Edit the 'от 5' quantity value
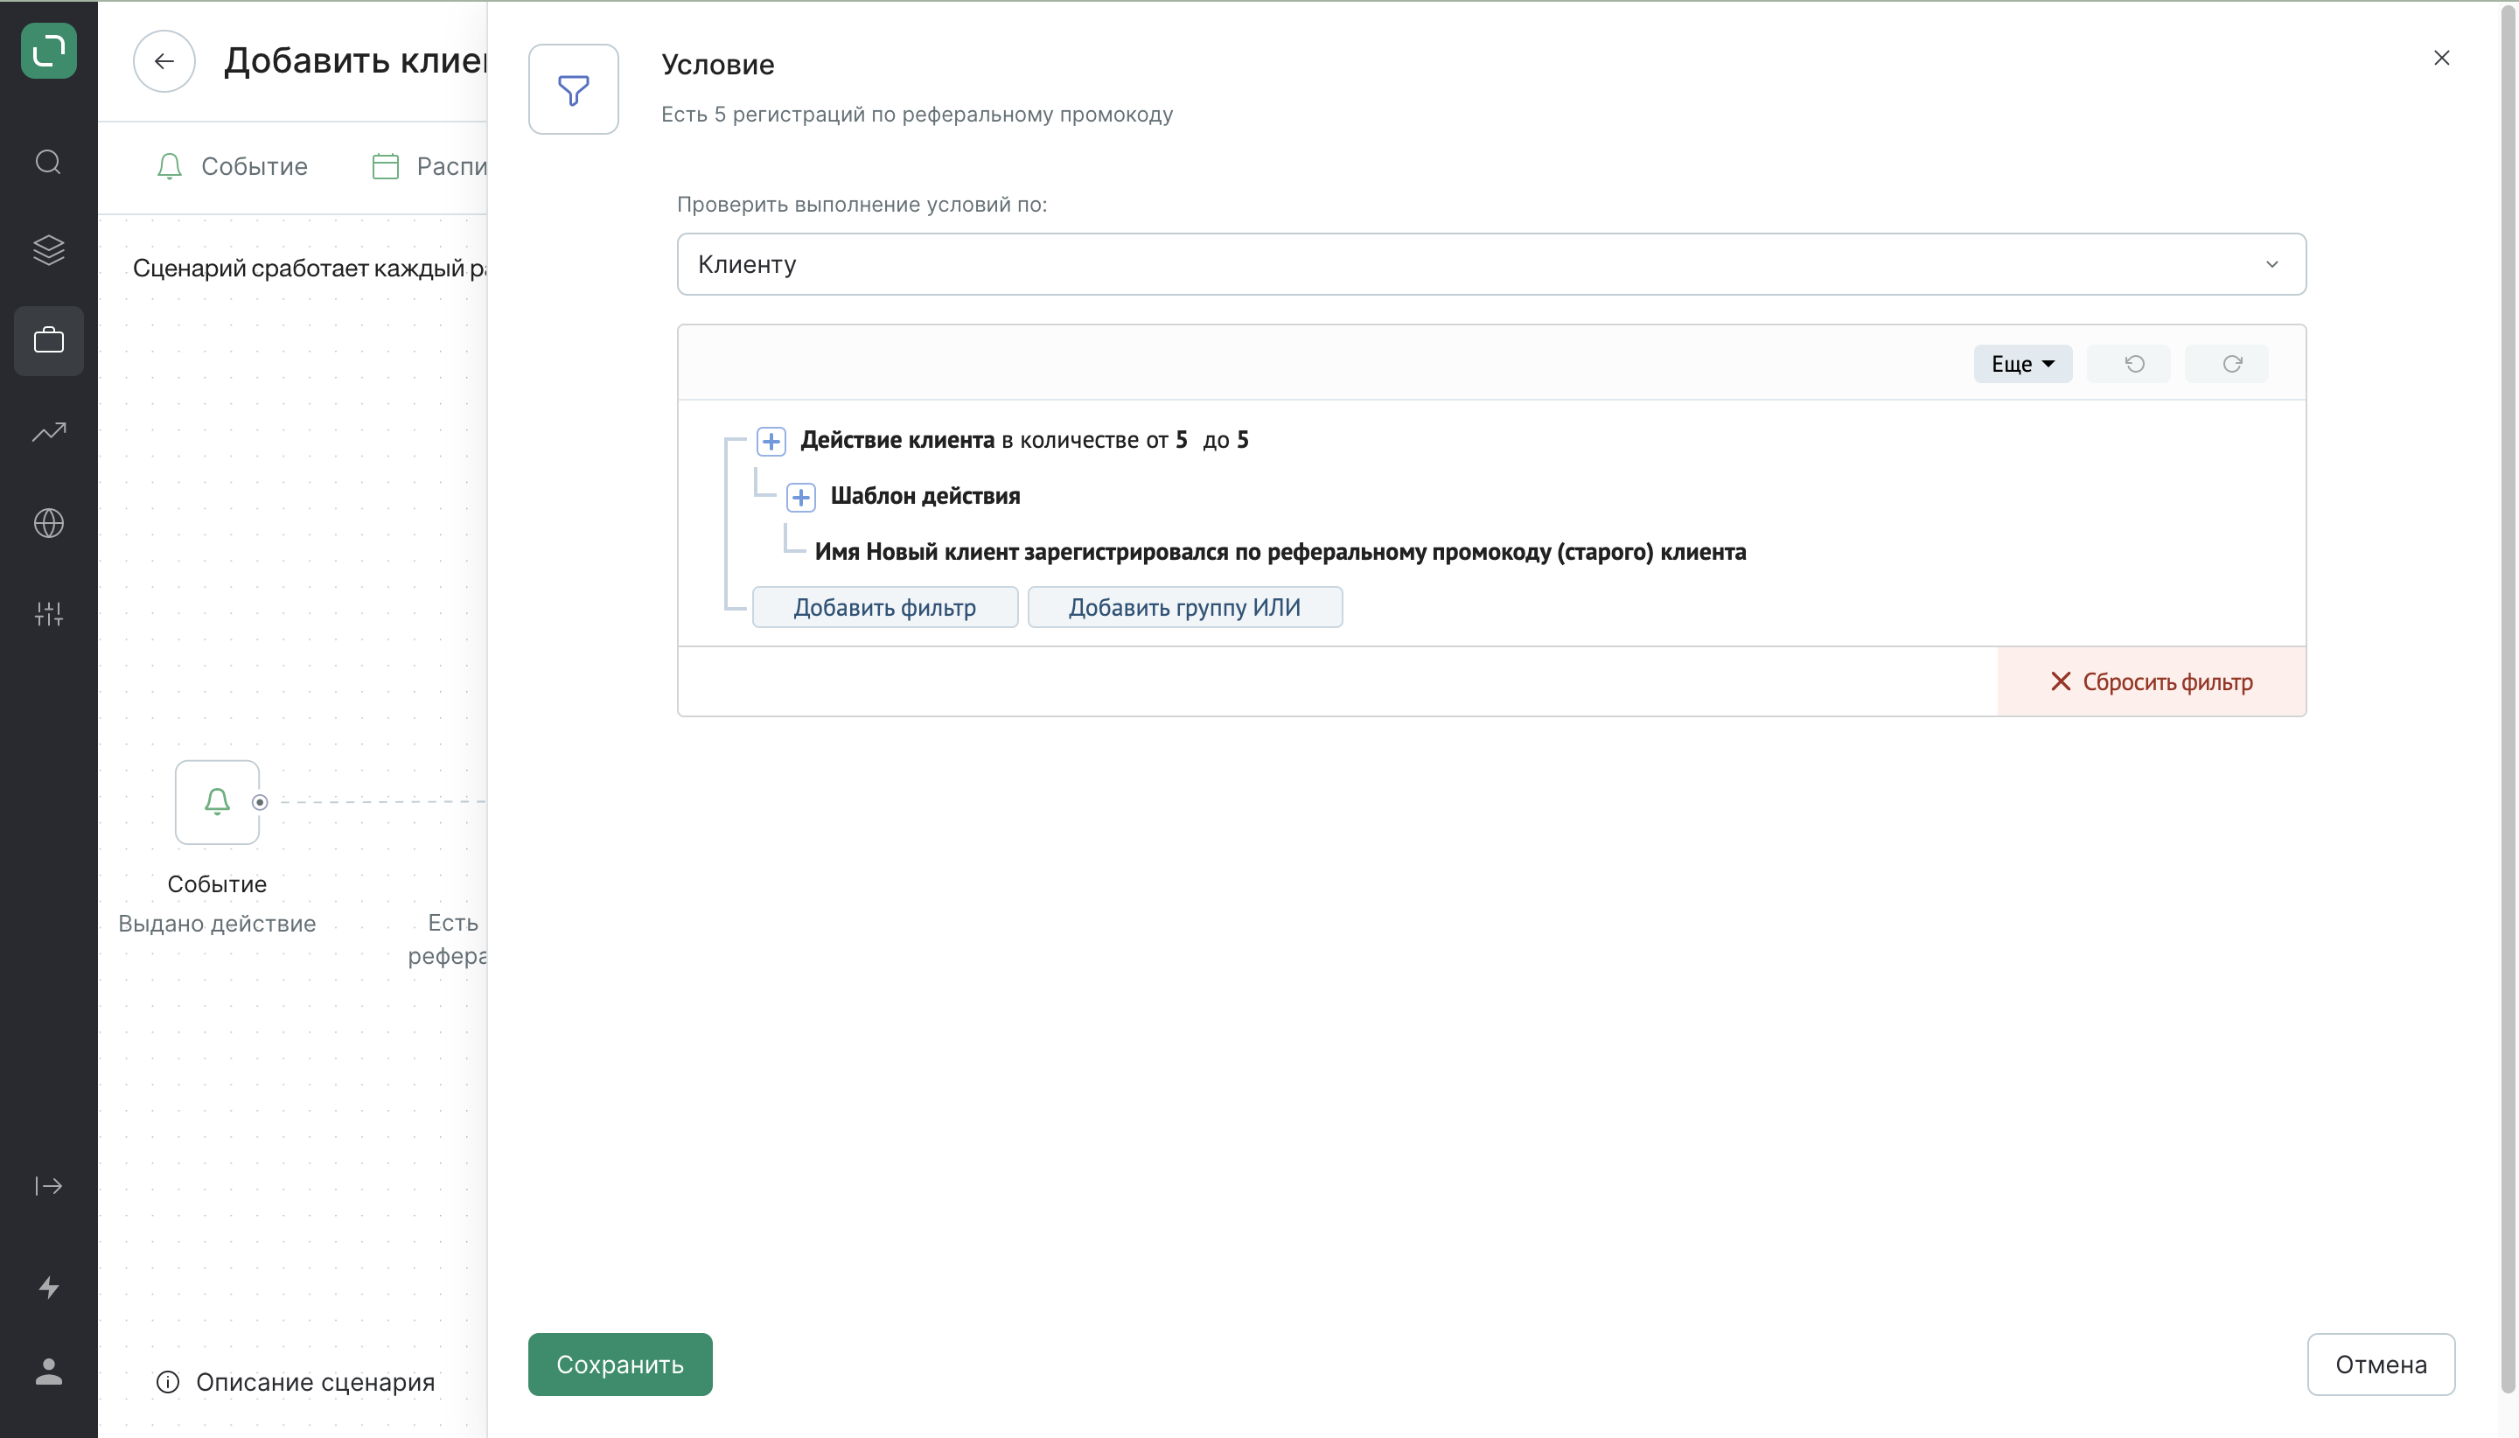The width and height of the screenshot is (2519, 1438). point(1181,439)
